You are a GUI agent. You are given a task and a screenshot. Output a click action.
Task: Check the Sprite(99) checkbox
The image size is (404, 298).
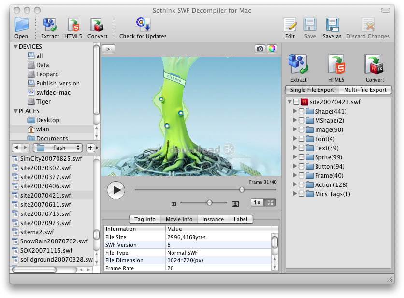tap(302, 157)
